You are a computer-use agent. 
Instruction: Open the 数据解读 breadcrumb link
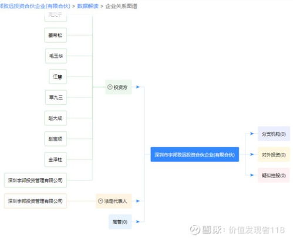pos(87,6)
